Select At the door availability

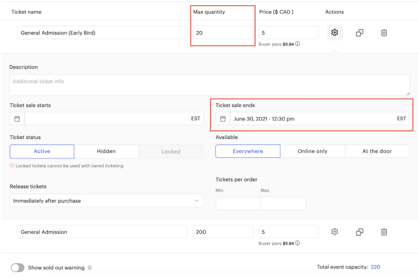point(377,151)
